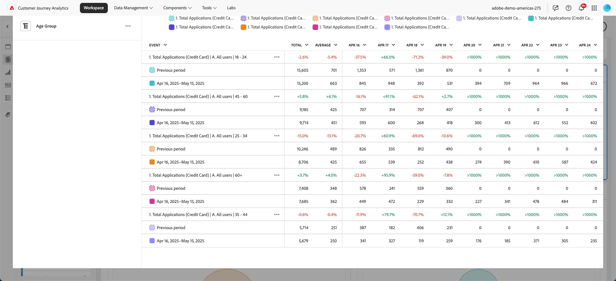
Task: Open the EVENT column sort dropdown
Action: point(165,45)
